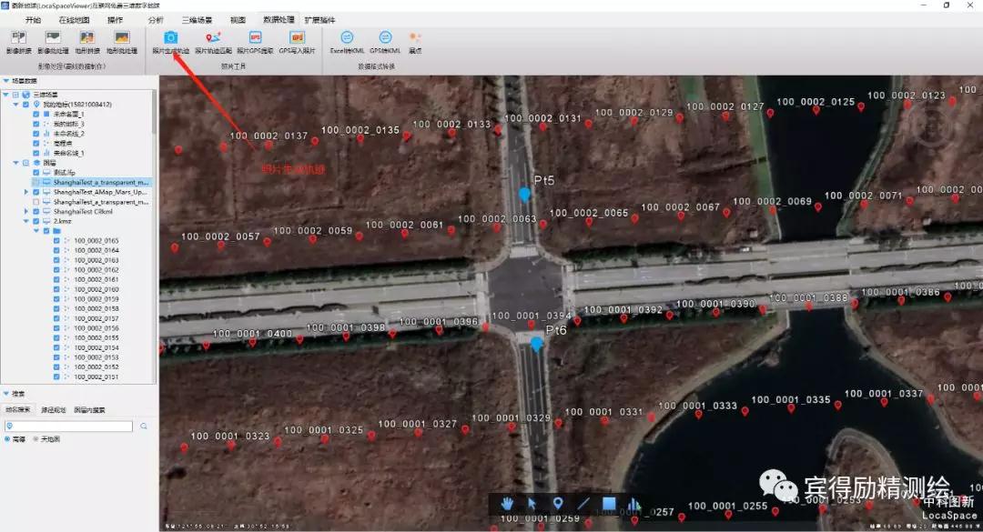The height and width of the screenshot is (532, 983).
Task: Select the GPS写入照片 tool
Action: [x=297, y=38]
